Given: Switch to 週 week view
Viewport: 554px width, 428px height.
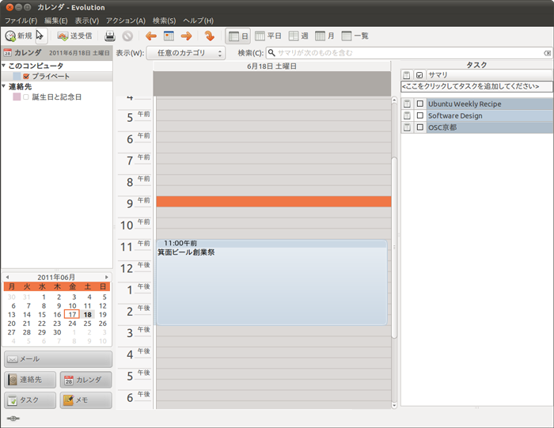Looking at the screenshot, I should click(x=298, y=36).
